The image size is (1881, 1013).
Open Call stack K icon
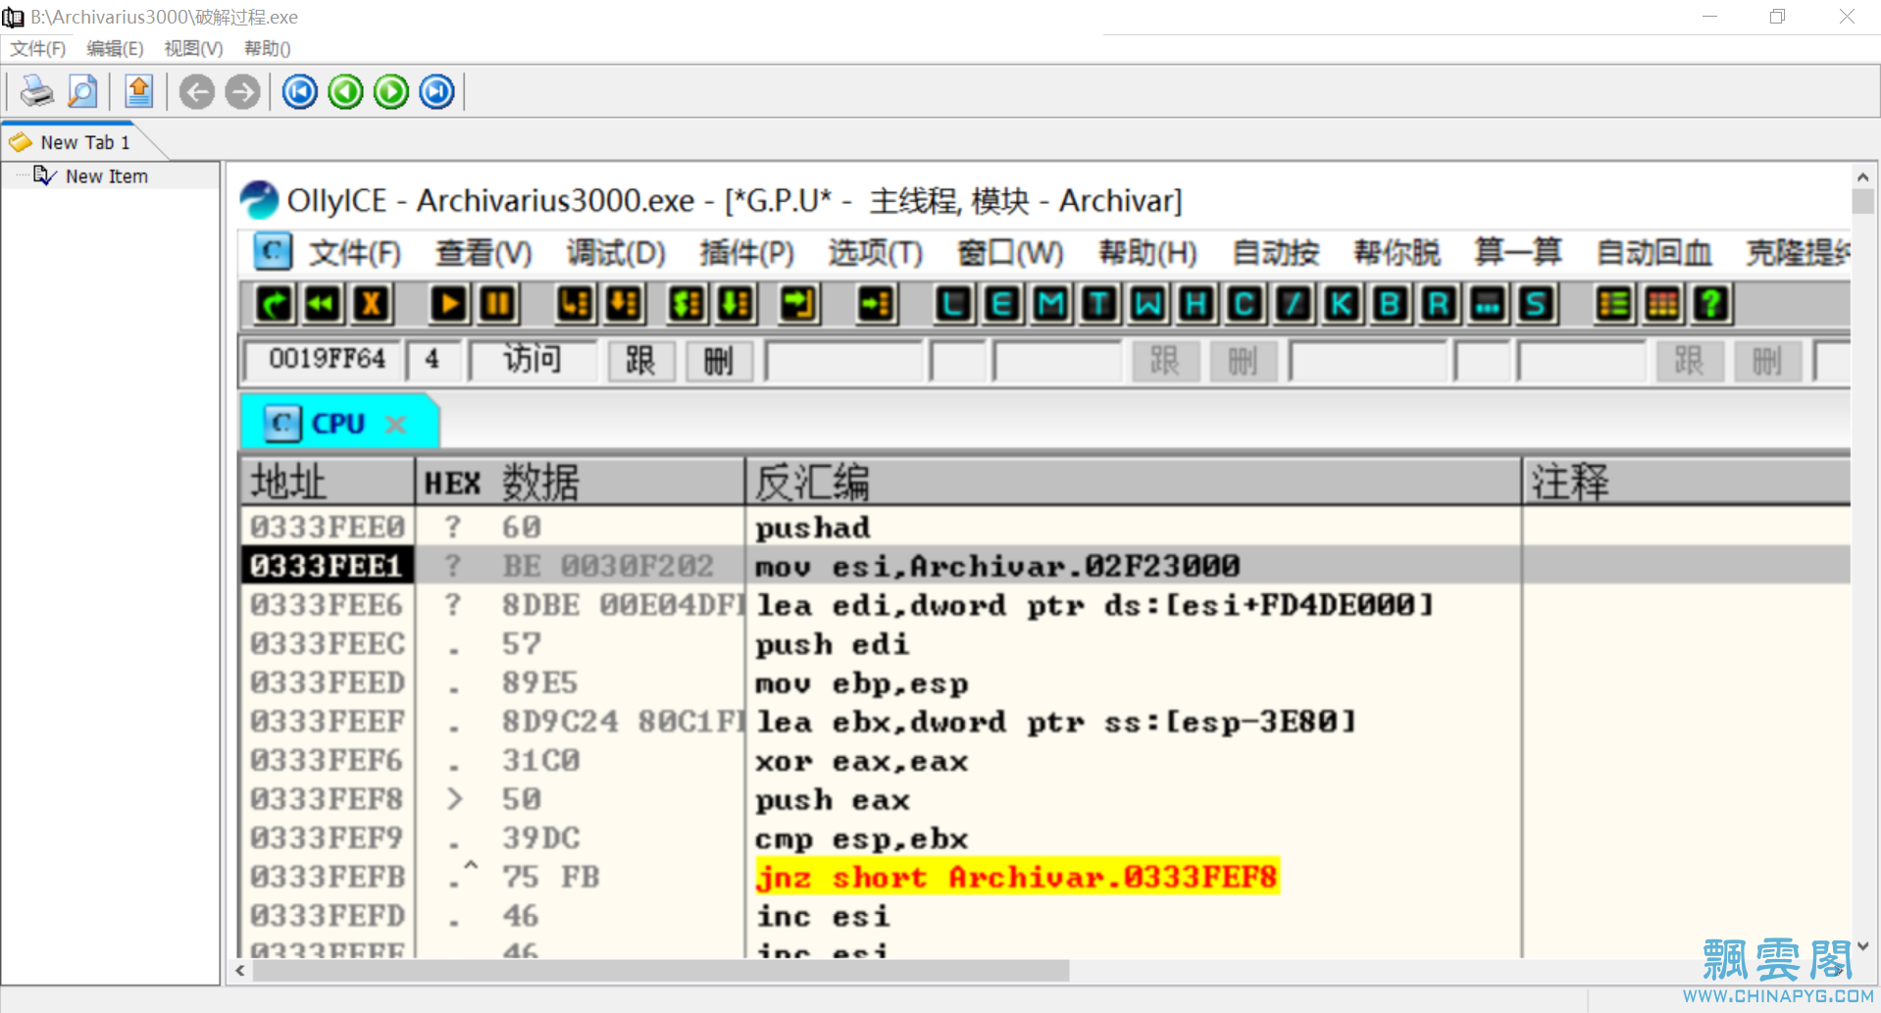[x=1342, y=305]
